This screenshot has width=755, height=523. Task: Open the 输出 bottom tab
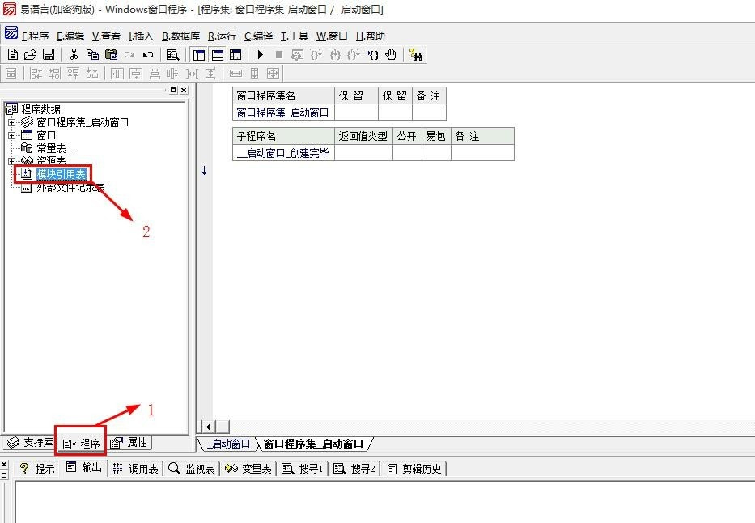pyautogui.click(x=84, y=468)
